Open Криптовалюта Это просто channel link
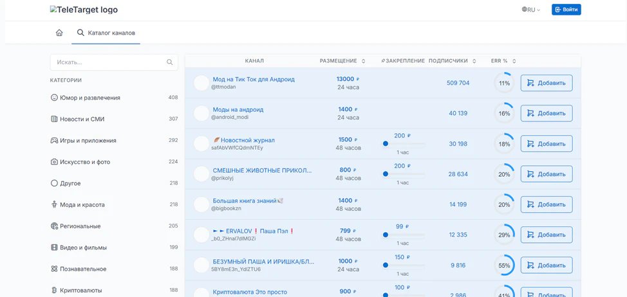627x297 pixels. click(250, 292)
